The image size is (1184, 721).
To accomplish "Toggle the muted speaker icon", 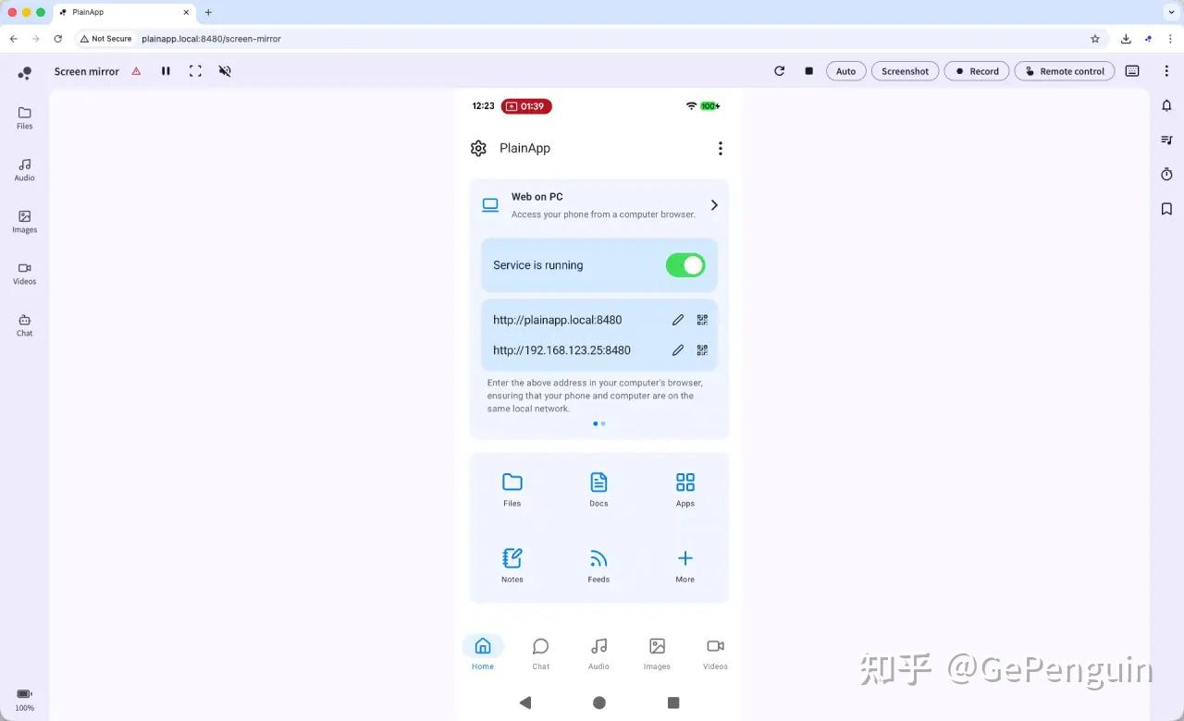I will click(x=225, y=71).
